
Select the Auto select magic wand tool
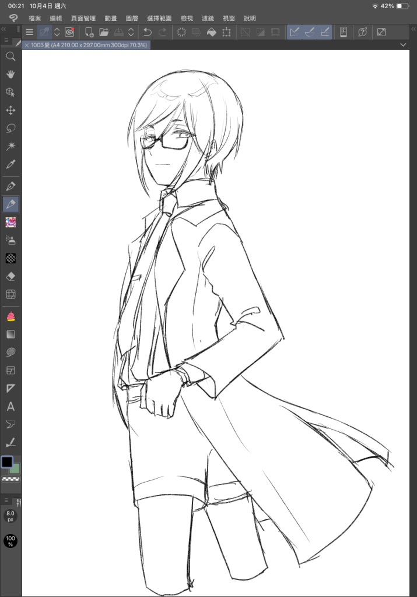[10, 146]
